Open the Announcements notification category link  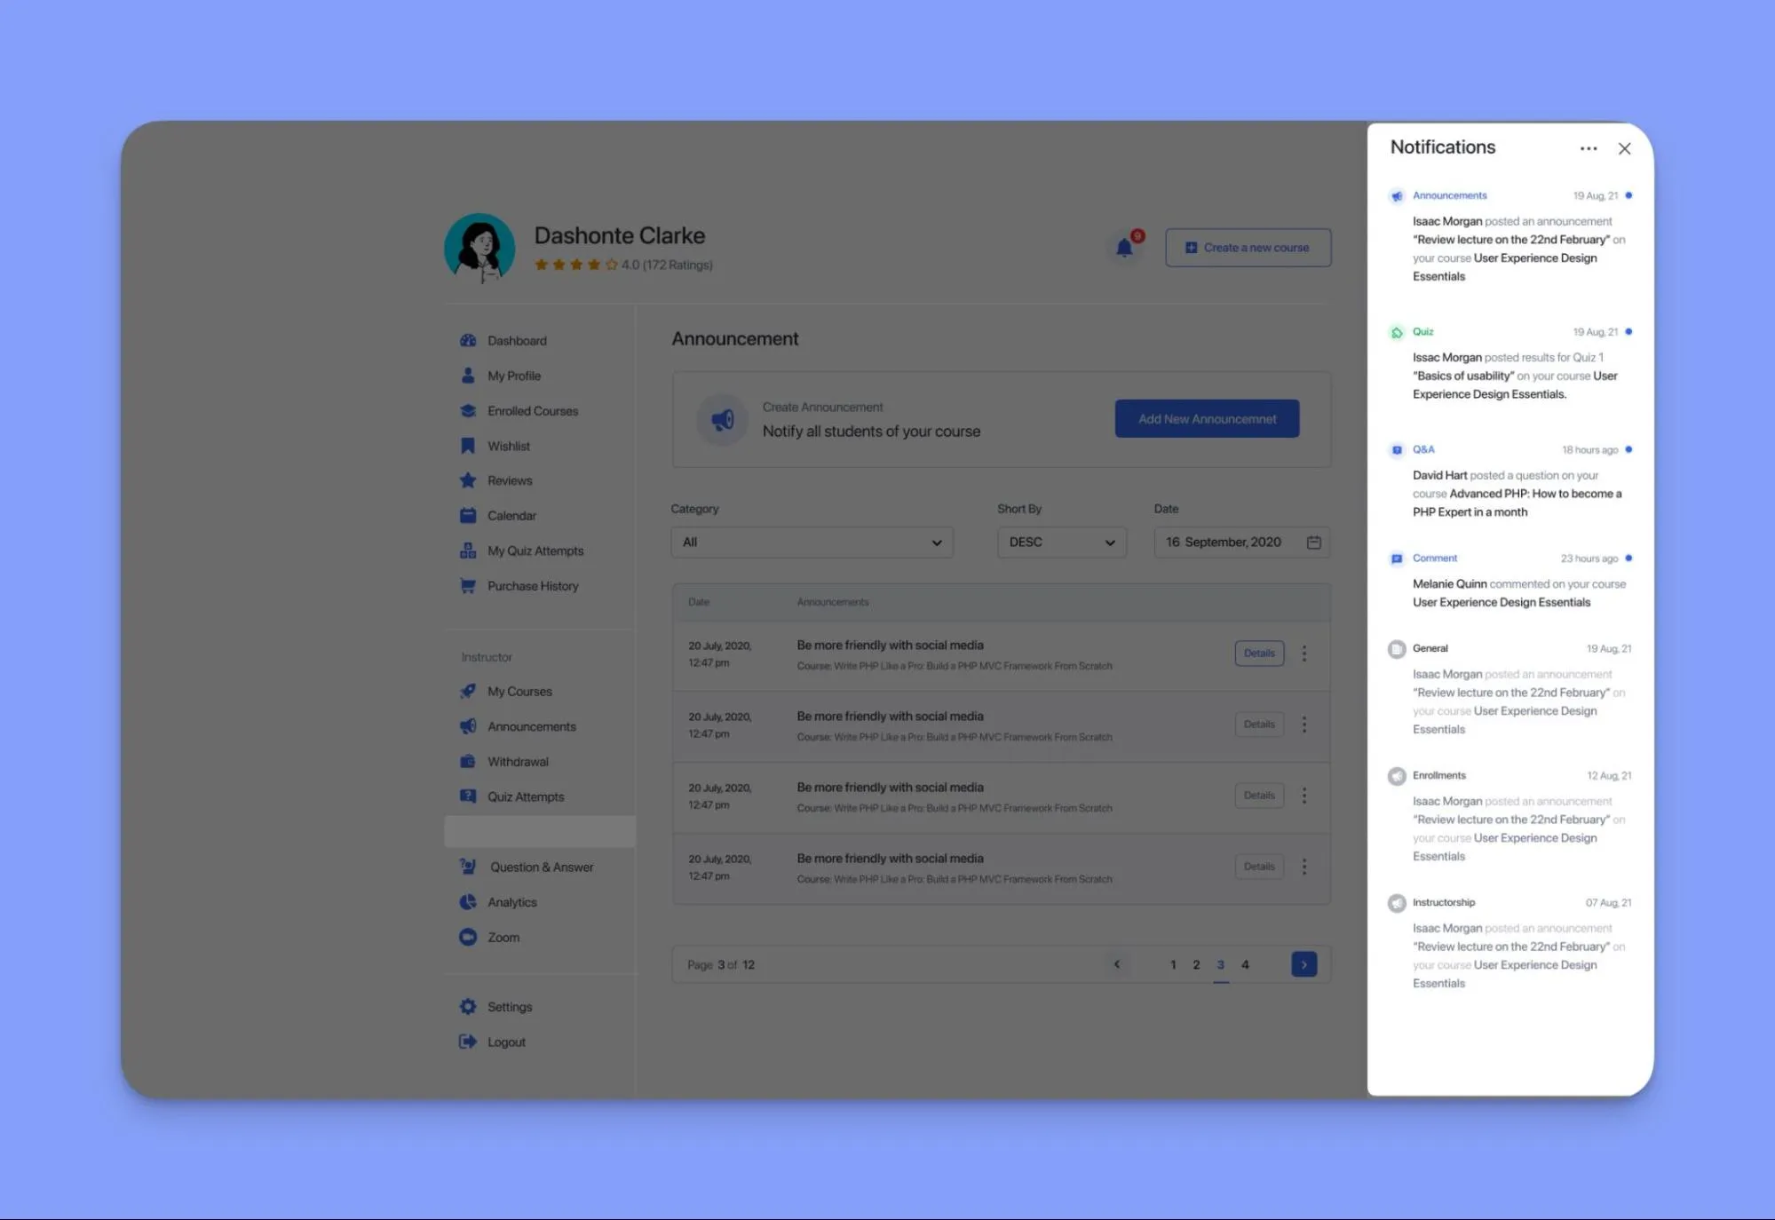point(1449,195)
